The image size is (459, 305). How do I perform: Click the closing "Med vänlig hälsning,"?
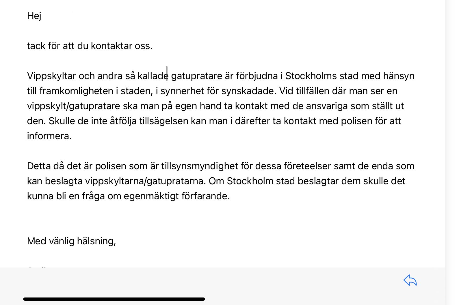pos(71,241)
